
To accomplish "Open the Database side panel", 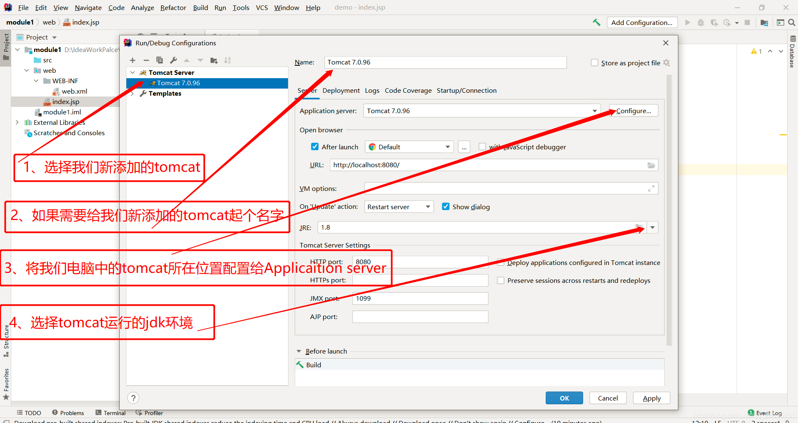I will click(x=793, y=51).
